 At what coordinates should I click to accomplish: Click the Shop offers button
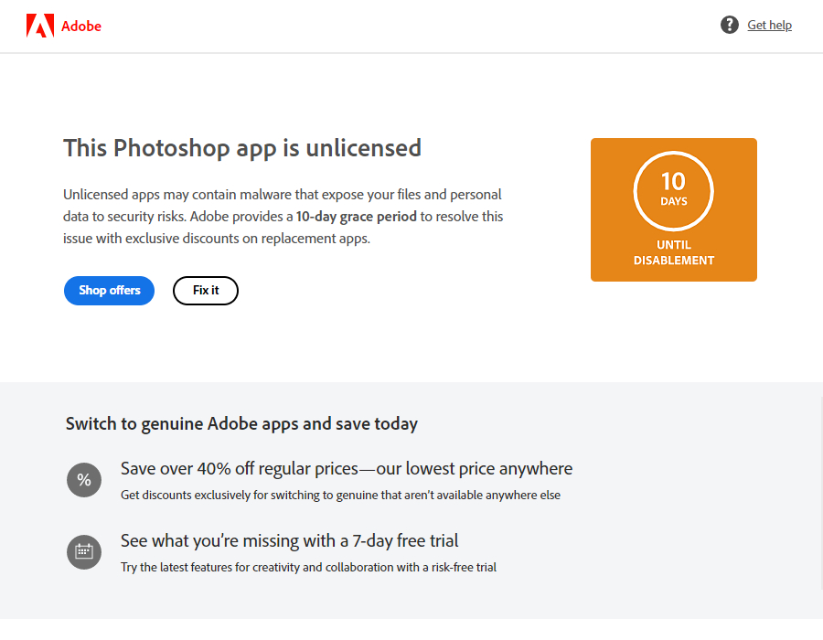pos(110,291)
